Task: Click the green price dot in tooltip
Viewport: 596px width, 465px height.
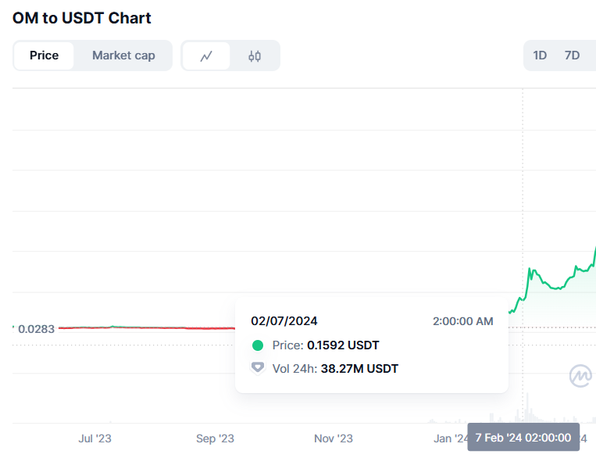Action: (258, 345)
